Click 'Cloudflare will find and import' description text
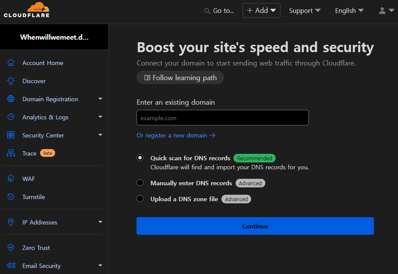The width and height of the screenshot is (398, 274). click(x=230, y=167)
